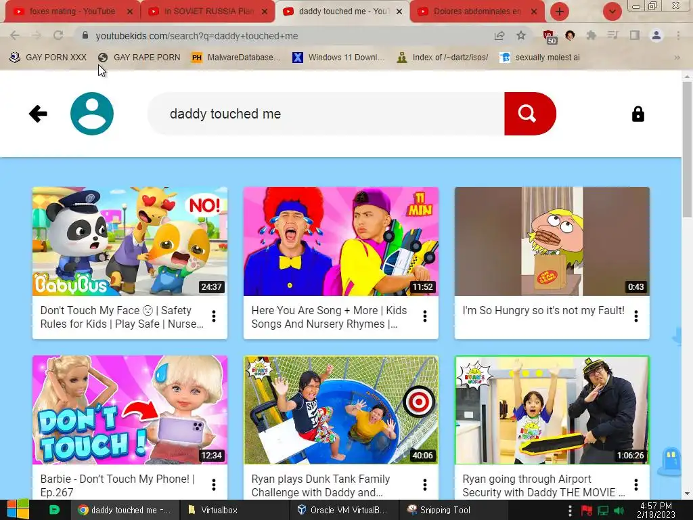Toggle the browser side panel icon
The height and width of the screenshot is (520, 693).
[635, 35]
